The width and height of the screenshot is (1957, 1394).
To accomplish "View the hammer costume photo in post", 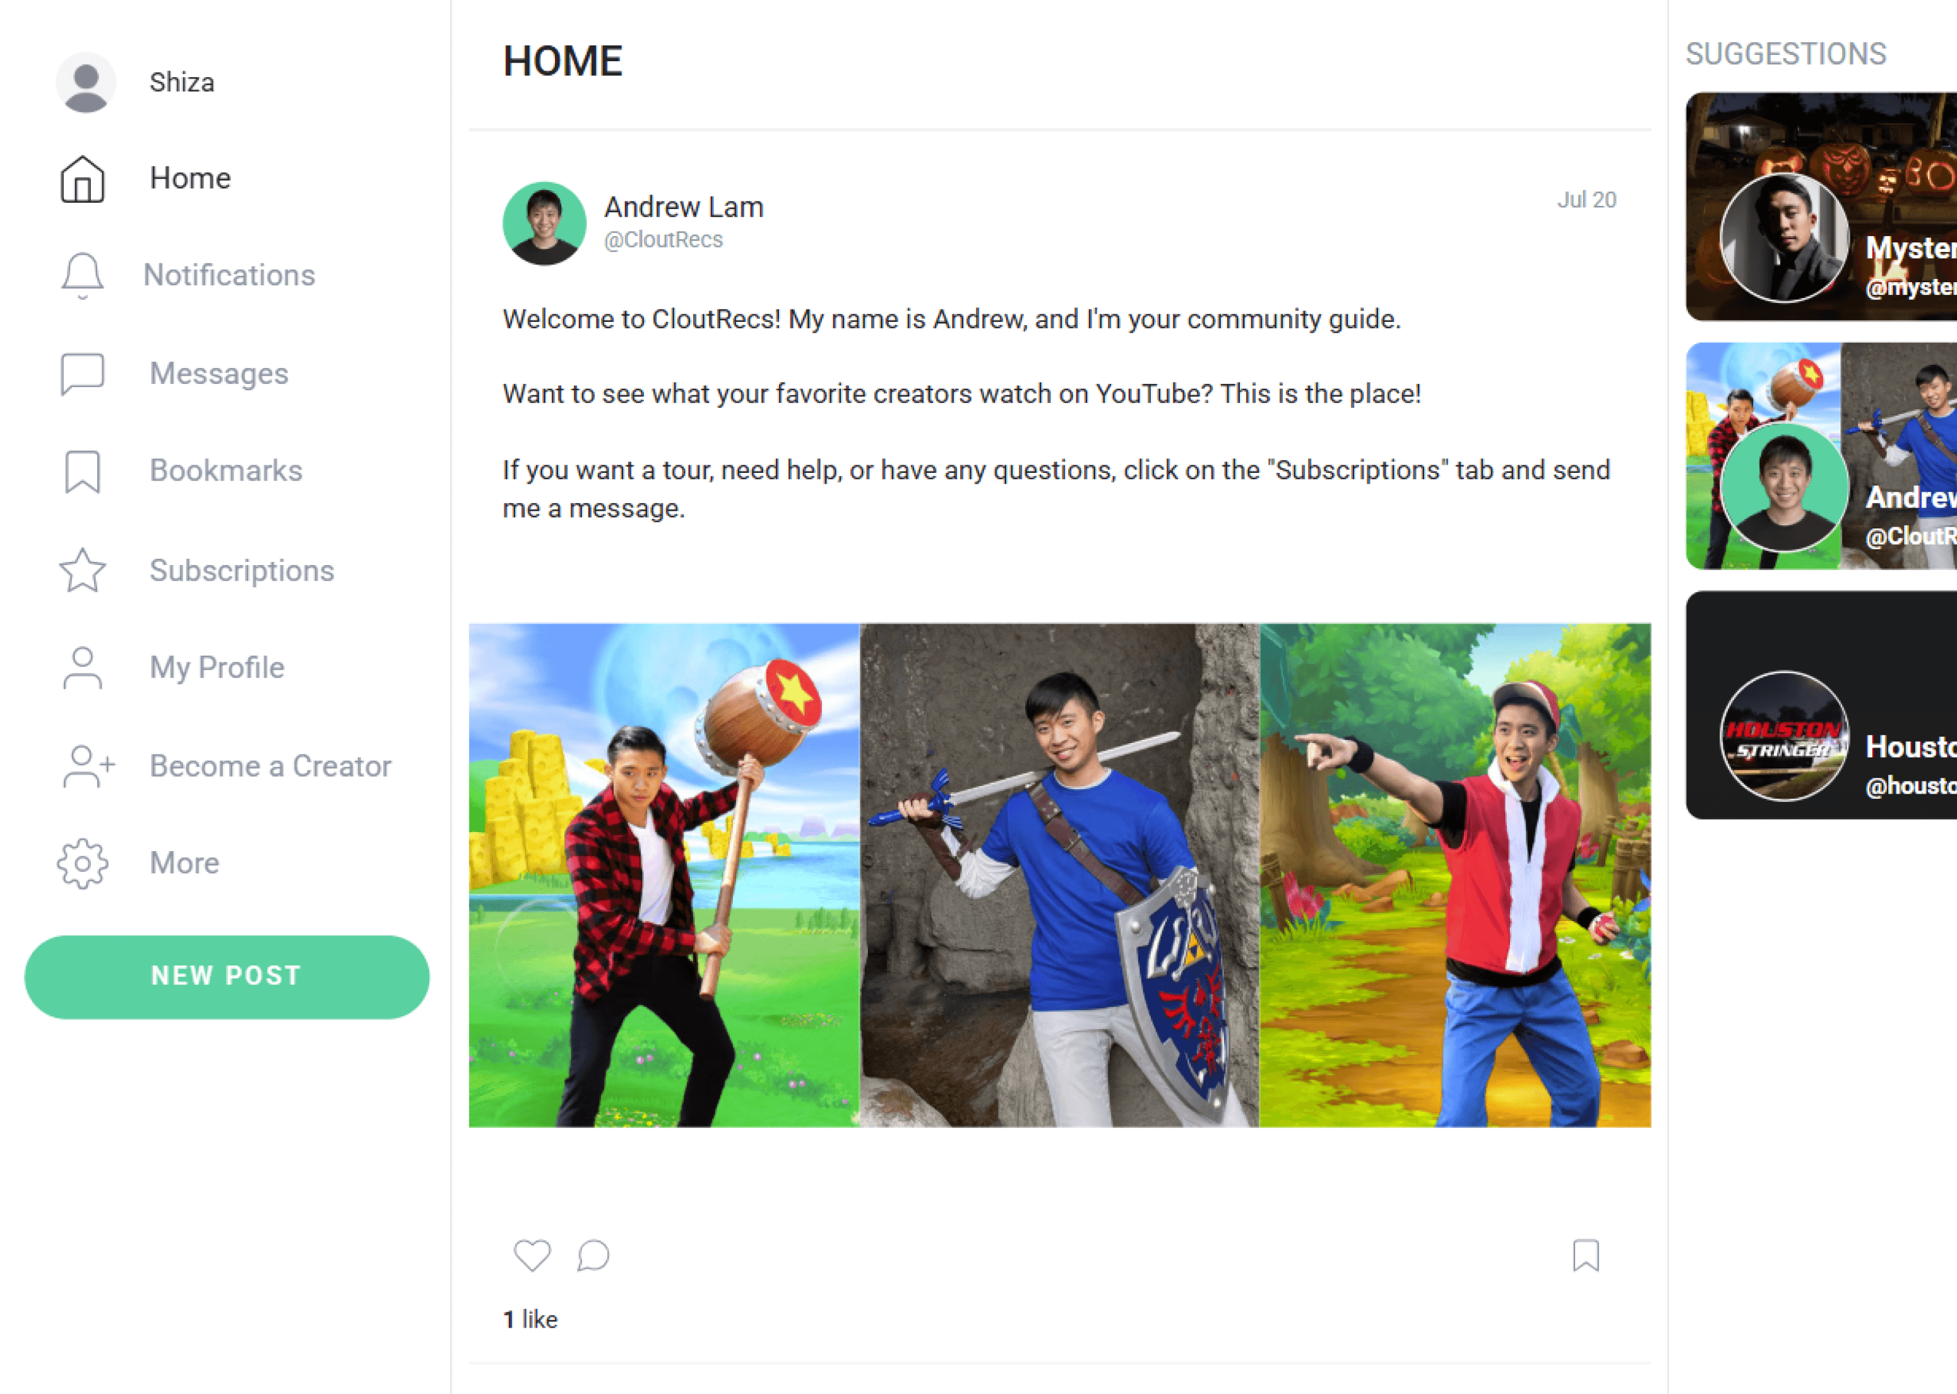I will pos(663,874).
